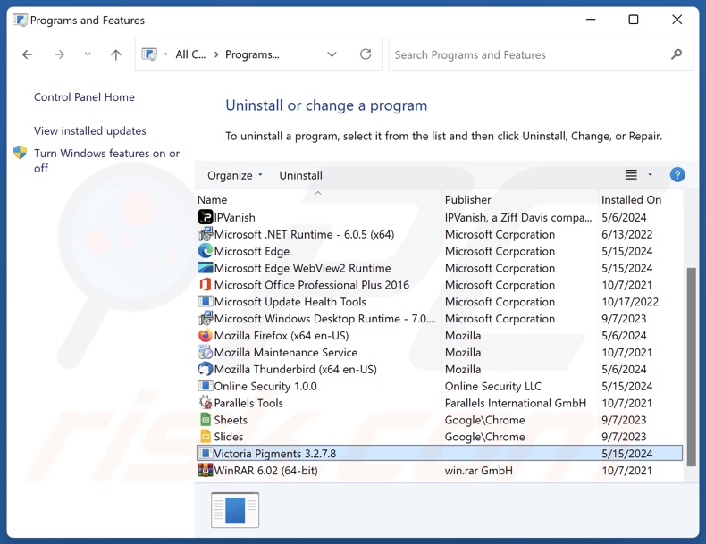Open the address bar history dropdown
Image resolution: width=706 pixels, height=544 pixels.
(x=332, y=54)
